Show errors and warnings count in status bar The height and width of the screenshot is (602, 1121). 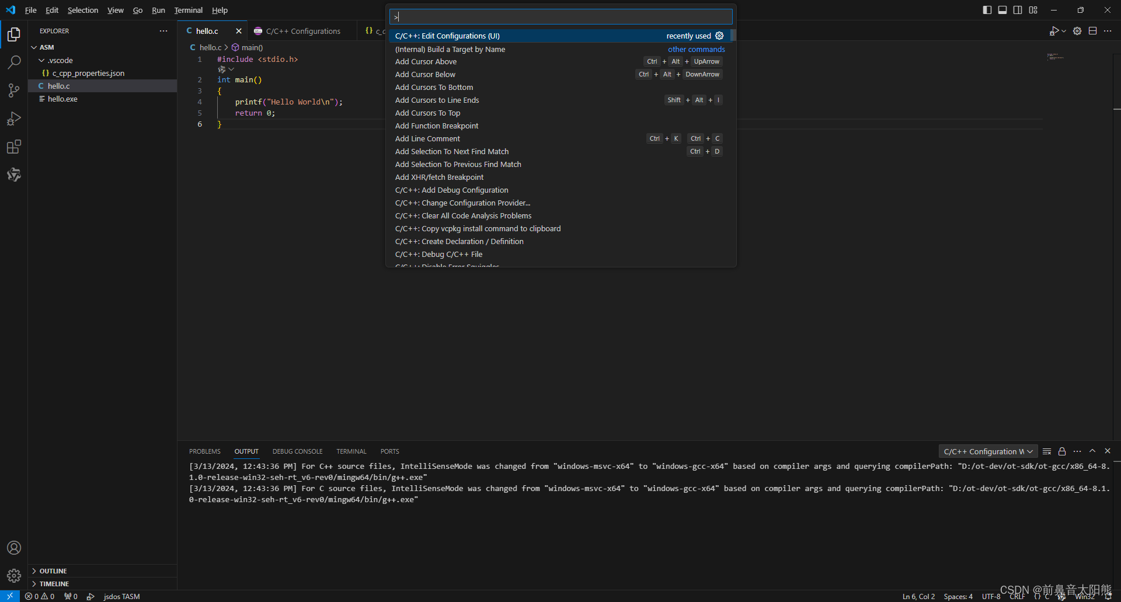(x=40, y=596)
